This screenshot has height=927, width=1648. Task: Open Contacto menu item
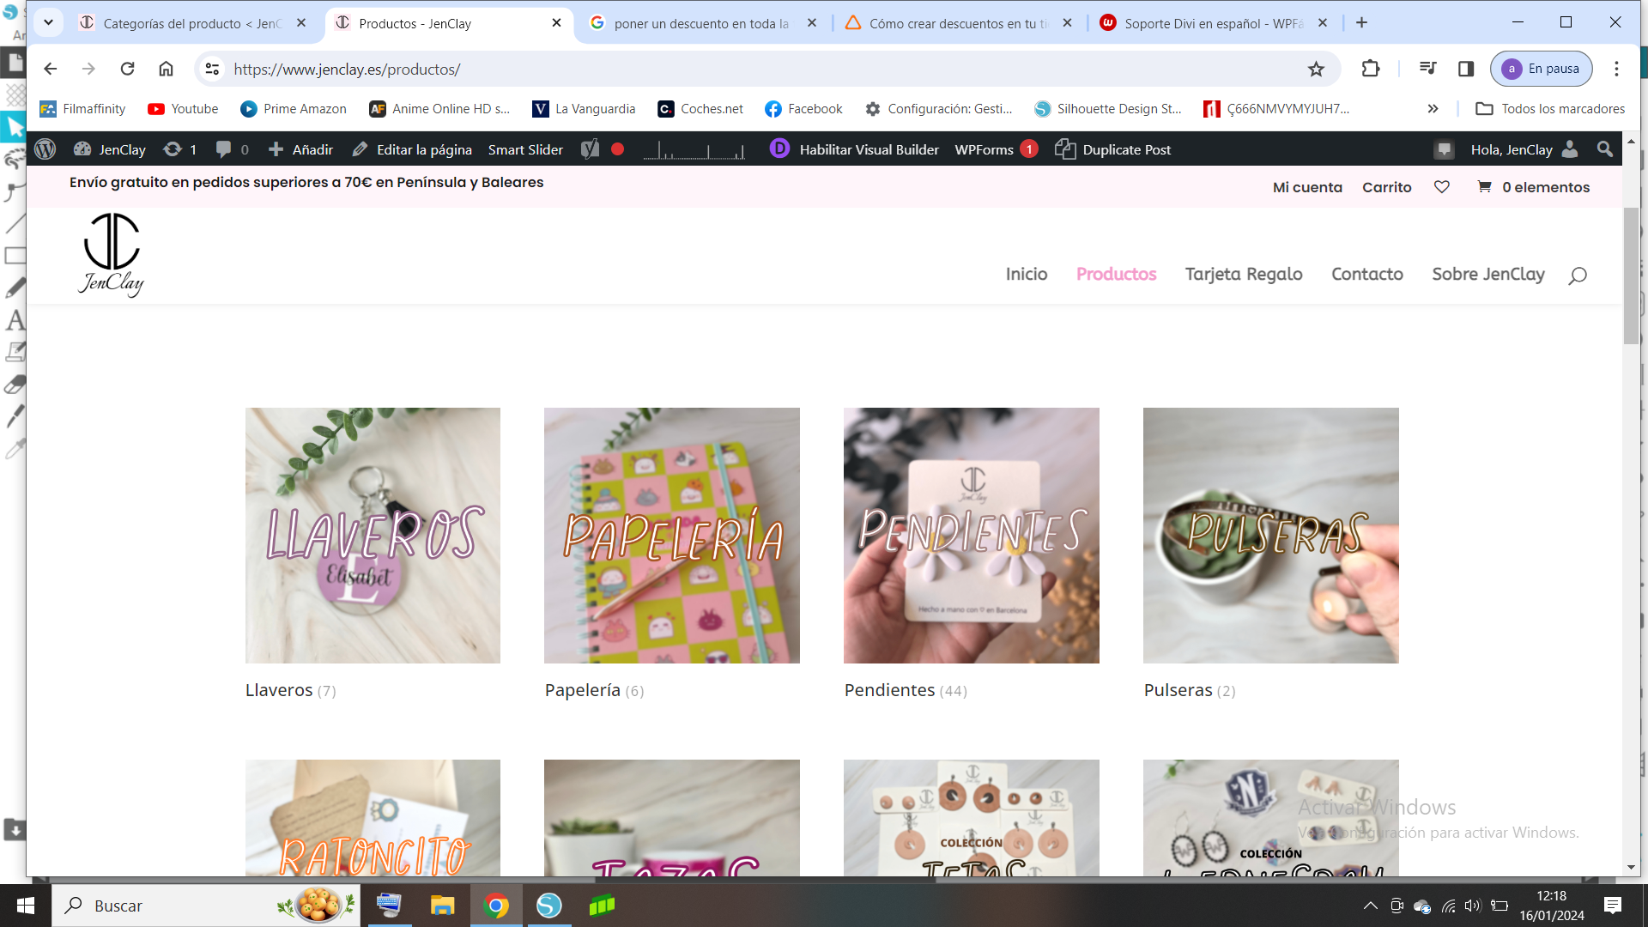(1366, 275)
